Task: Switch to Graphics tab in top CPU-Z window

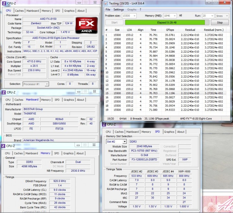Action: coord(69,11)
